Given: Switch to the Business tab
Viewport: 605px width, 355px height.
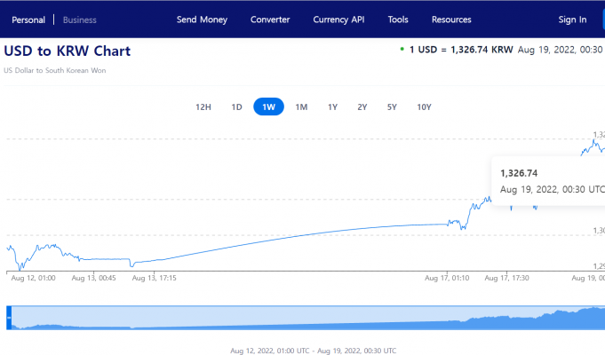Looking at the screenshot, I should (80, 20).
